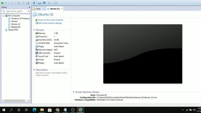Click the take snapshot toolbar icon

point(19,3)
